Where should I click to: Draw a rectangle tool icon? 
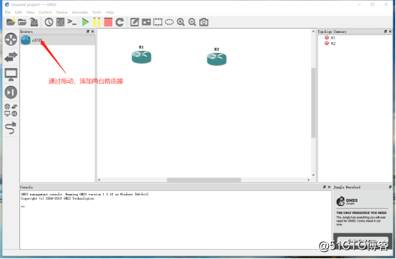click(x=158, y=22)
